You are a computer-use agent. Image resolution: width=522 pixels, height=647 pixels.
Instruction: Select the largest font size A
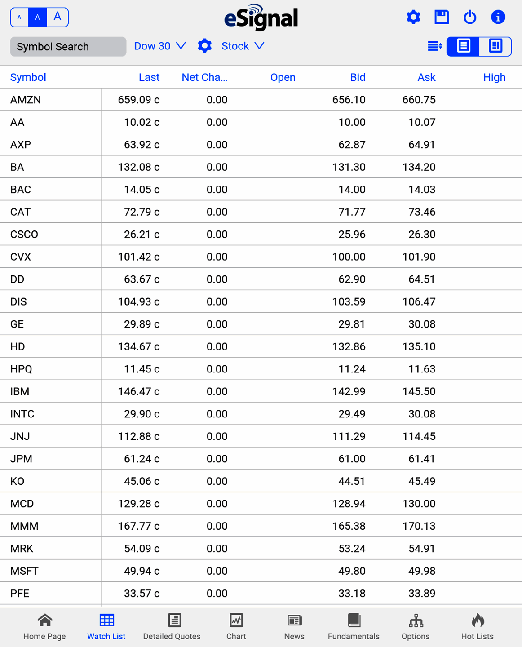[x=58, y=17]
